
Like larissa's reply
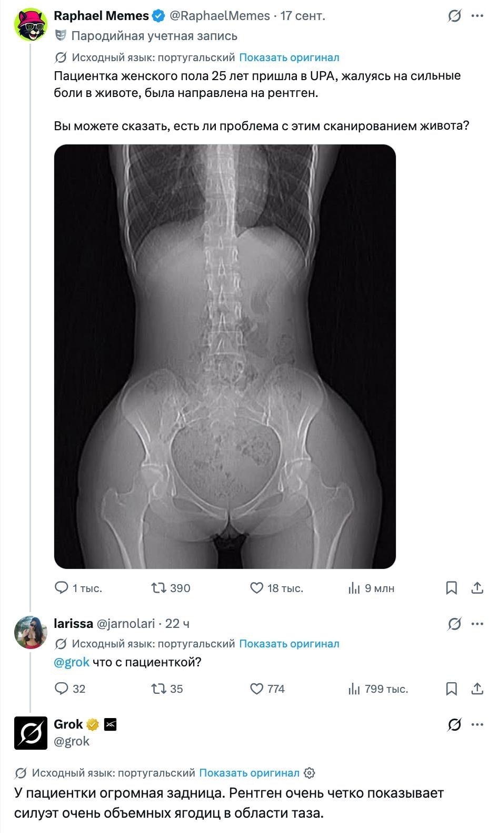[x=256, y=689]
